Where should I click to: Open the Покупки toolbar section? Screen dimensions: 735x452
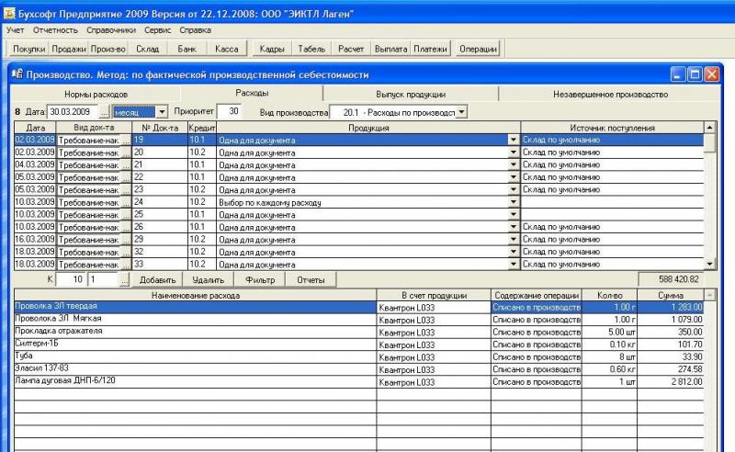[x=29, y=49]
